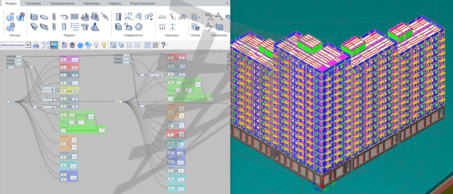Image resolution: width=453 pixels, height=194 pixels.
Task: Toggle freeze with the snowflake icon
Action: [80, 45]
